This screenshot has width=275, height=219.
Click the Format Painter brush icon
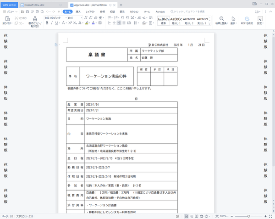click(x=35, y=19)
